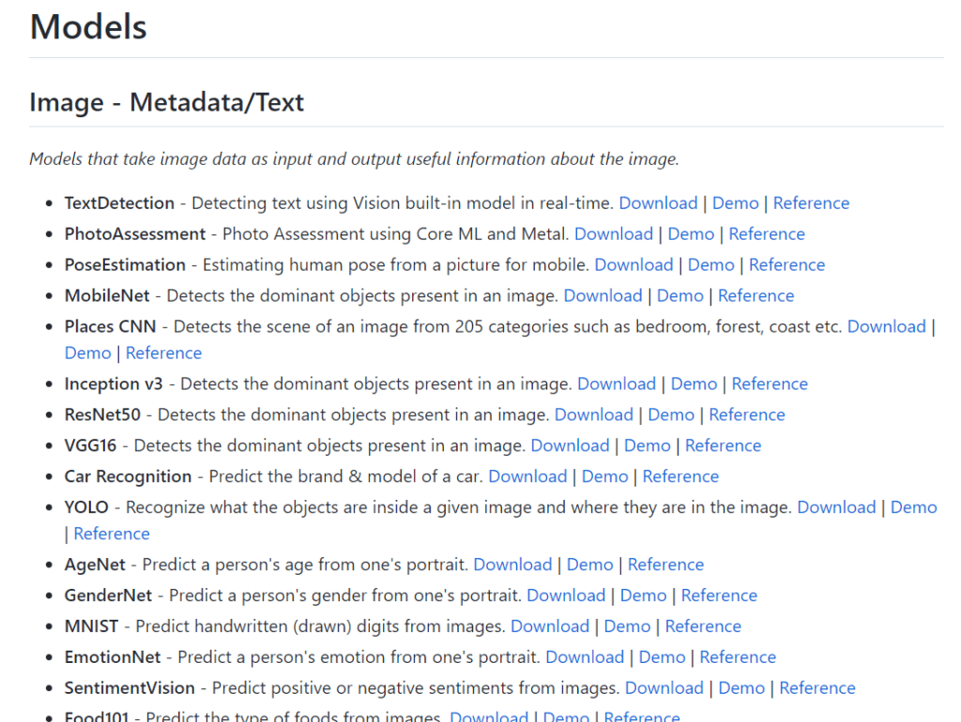Open the Car Recognition Demo link
Screen dimensions: 961x722
pos(605,476)
